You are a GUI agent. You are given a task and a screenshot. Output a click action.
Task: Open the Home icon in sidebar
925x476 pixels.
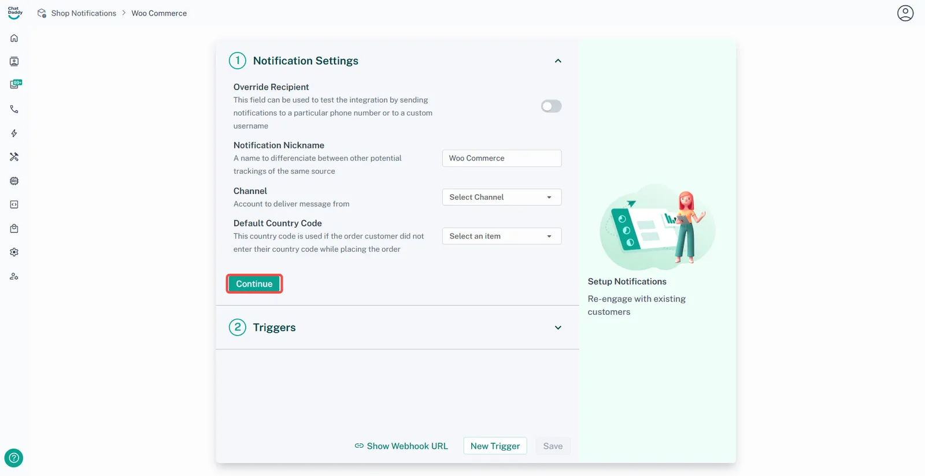point(14,38)
